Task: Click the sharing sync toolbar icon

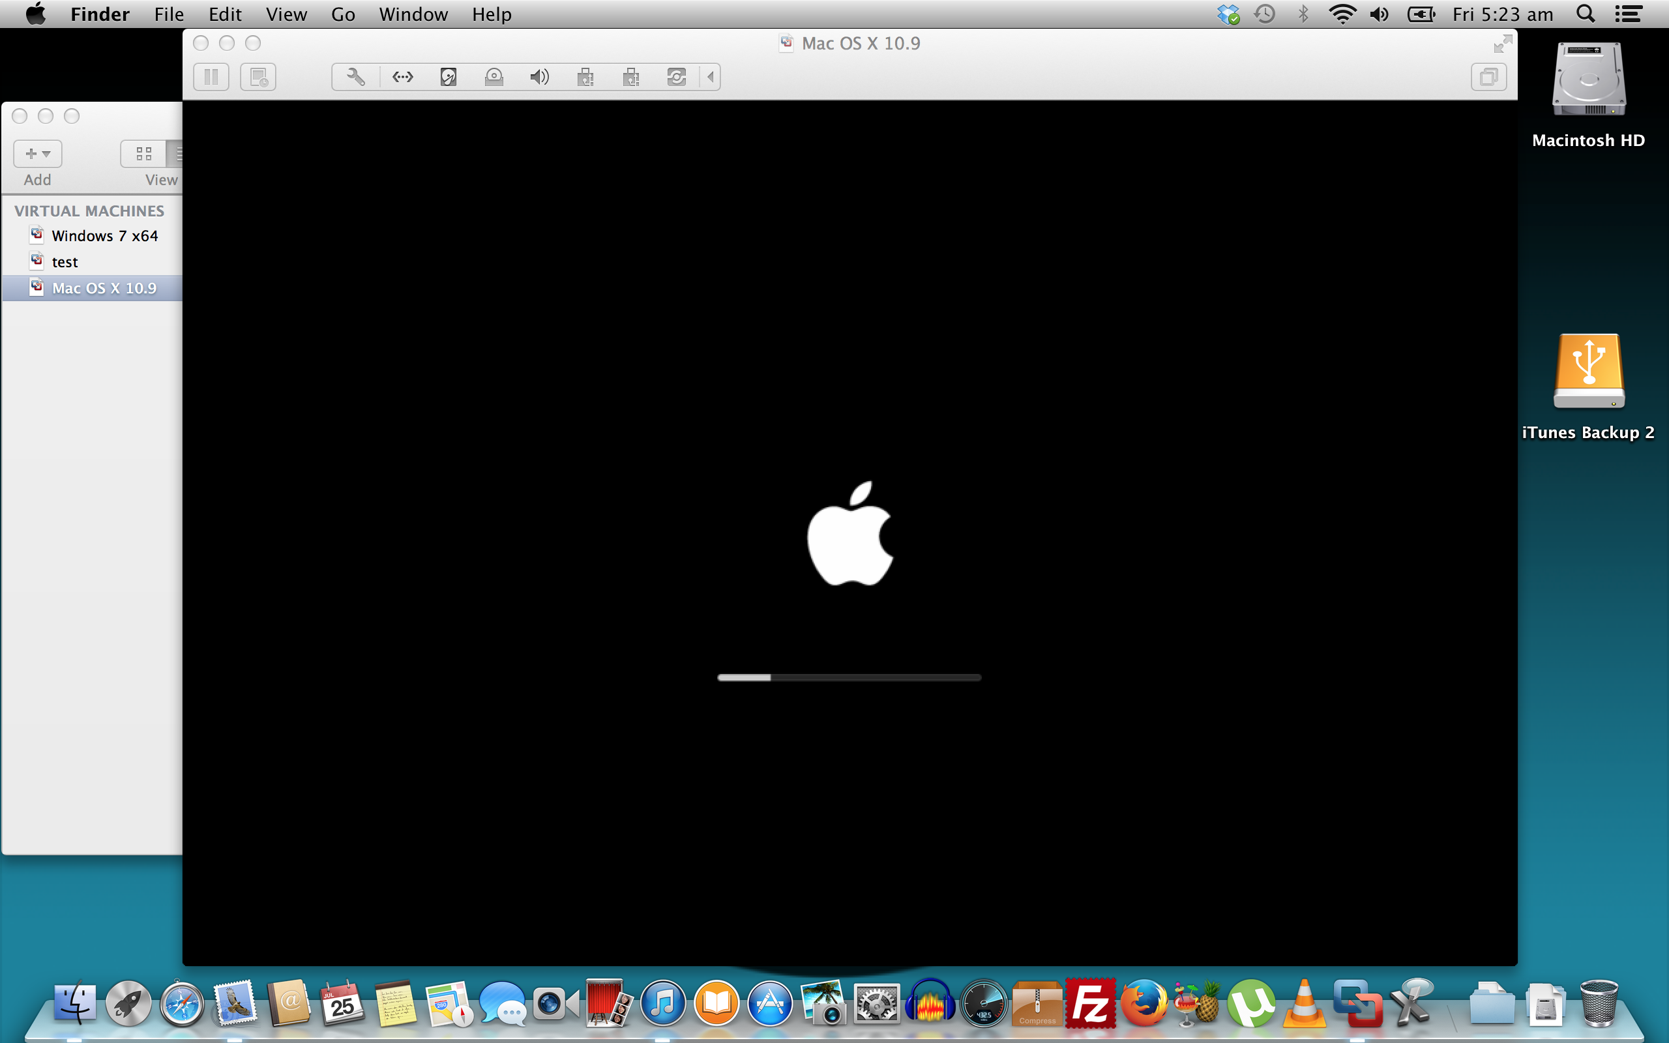Action: point(677,76)
